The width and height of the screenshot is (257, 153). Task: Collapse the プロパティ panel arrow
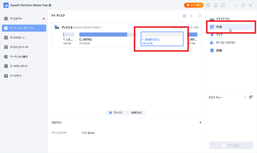200,123
